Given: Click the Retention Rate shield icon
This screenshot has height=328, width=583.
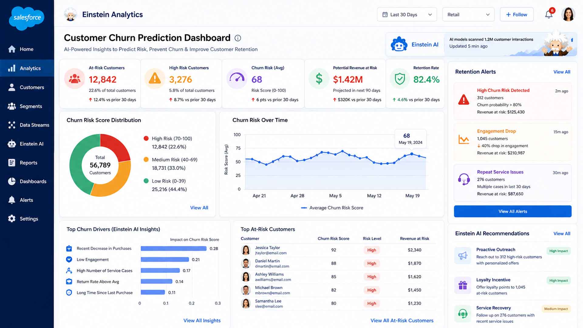Looking at the screenshot, I should (400, 79).
